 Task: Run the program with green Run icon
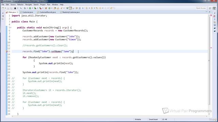pos(30,8)
